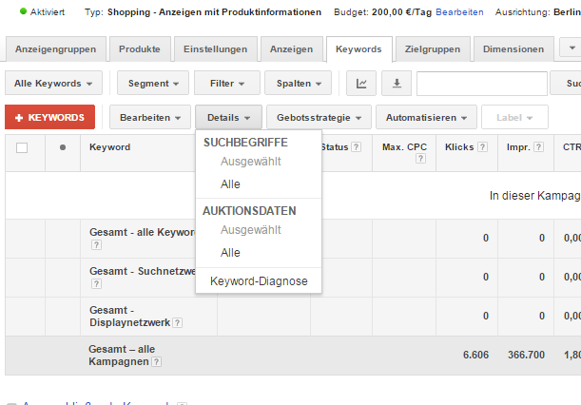
Task: Click the Gesamt - Displaynetzwerk row label
Action: 129,316
